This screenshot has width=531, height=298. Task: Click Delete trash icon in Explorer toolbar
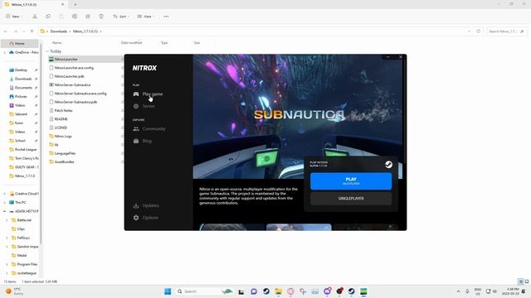point(101,17)
